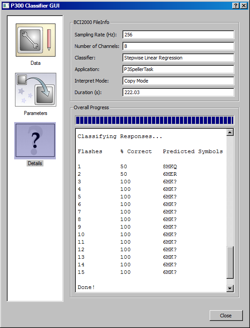Click '6MK?' in the flashes 3 row

pyautogui.click(x=170, y=182)
